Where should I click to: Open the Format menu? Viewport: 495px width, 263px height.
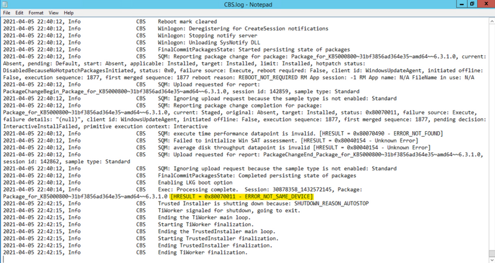36,12
